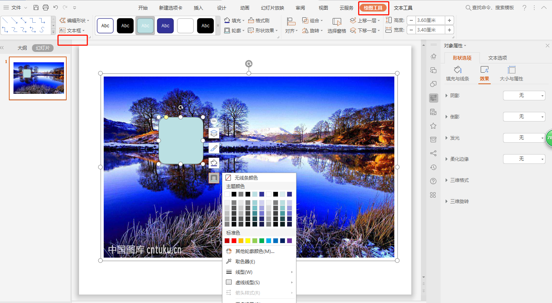Click the Redo arrow icon
Image resolution: width=552 pixels, height=303 pixels.
(65, 8)
